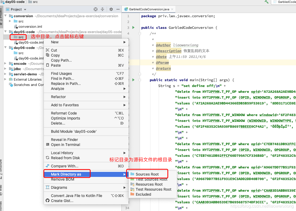Close the GarbledCodeConversion.java tab
Image resolution: width=296 pixels, height=211 pixels.
[172, 9]
